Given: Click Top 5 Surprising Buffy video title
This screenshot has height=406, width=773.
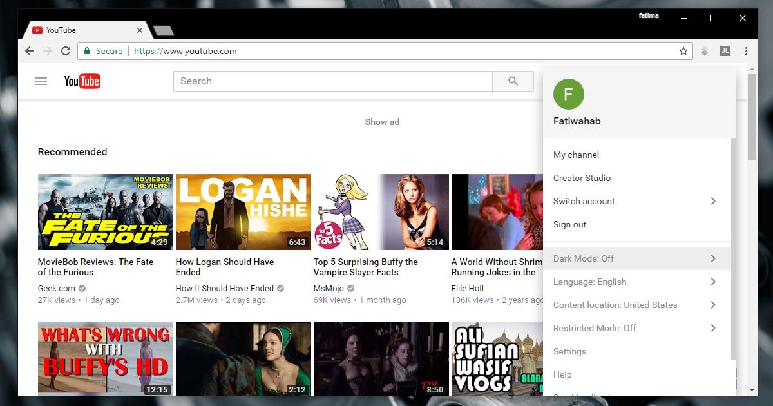Looking at the screenshot, I should 366,267.
